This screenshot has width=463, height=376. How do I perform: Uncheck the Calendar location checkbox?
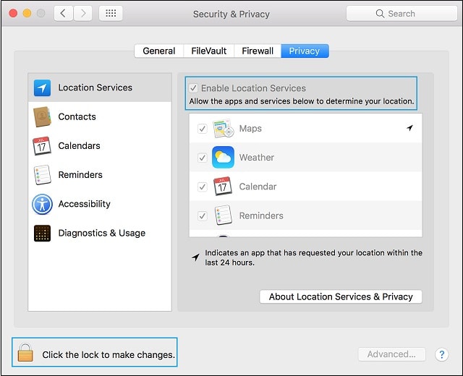click(203, 187)
